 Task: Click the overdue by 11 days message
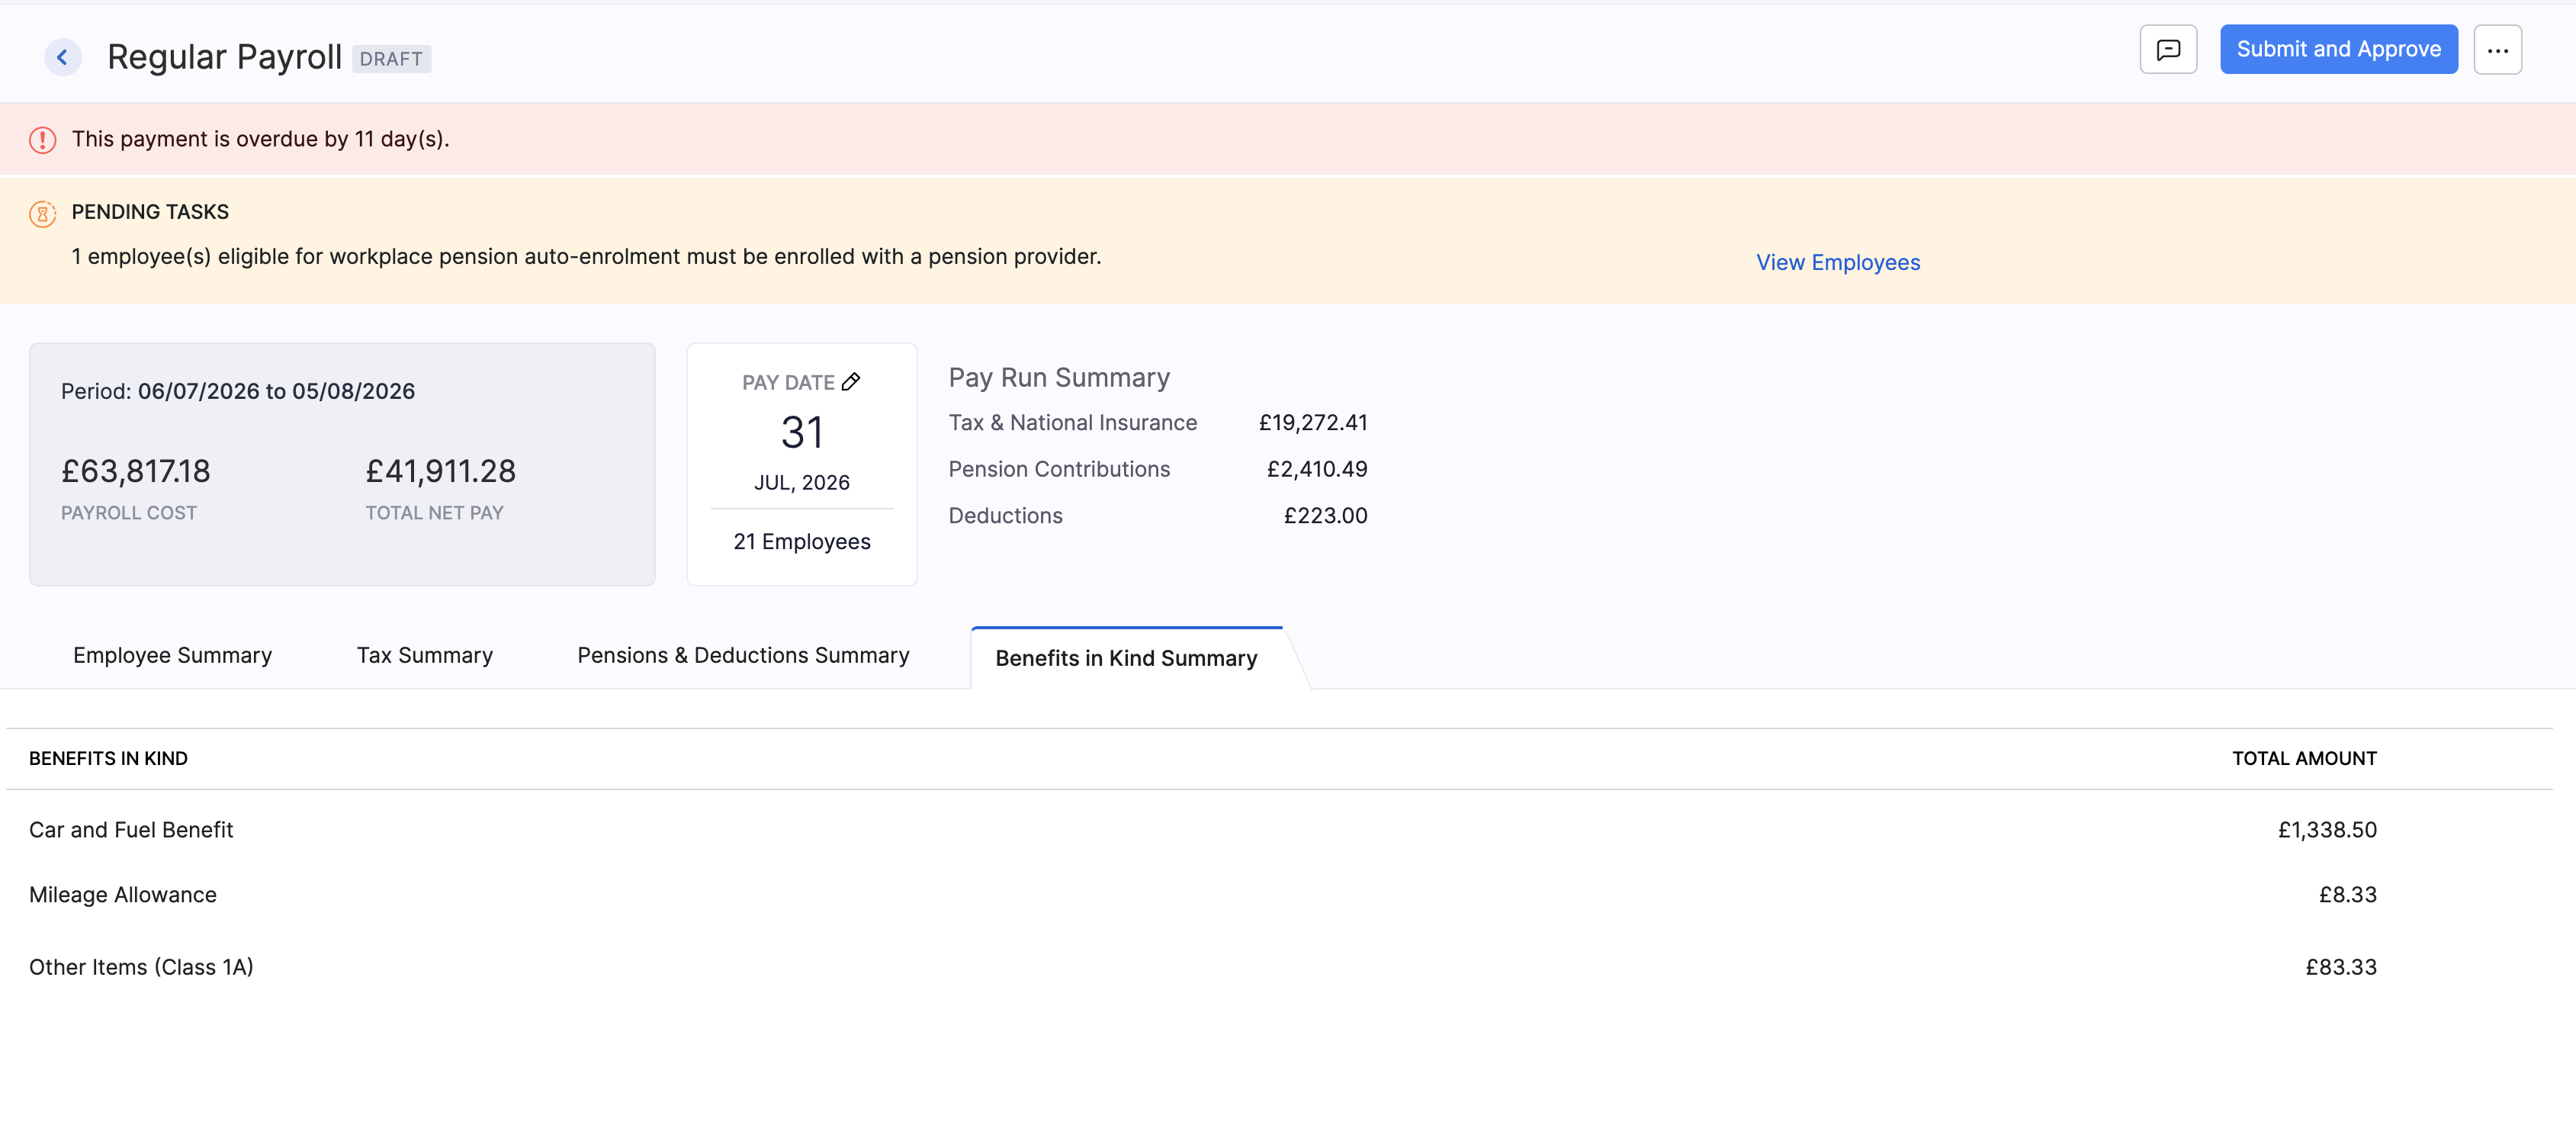point(260,139)
